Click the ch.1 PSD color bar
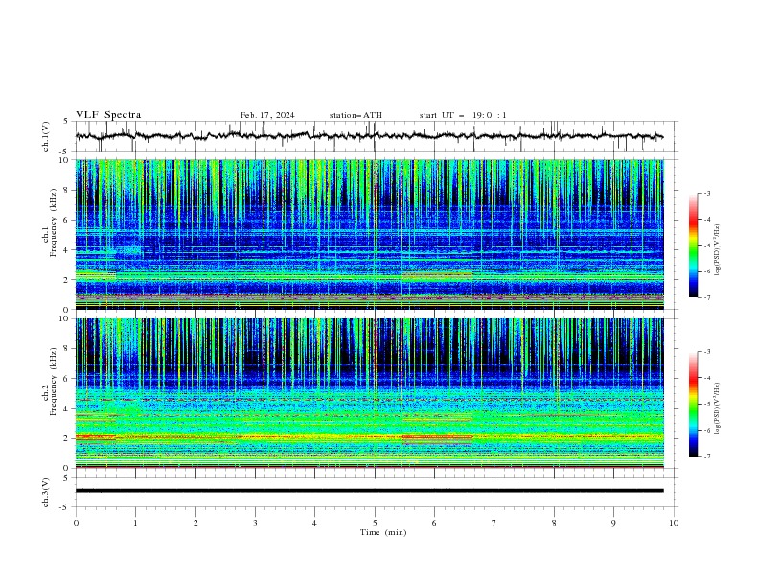Screen dimensions: 759x587 point(693,246)
